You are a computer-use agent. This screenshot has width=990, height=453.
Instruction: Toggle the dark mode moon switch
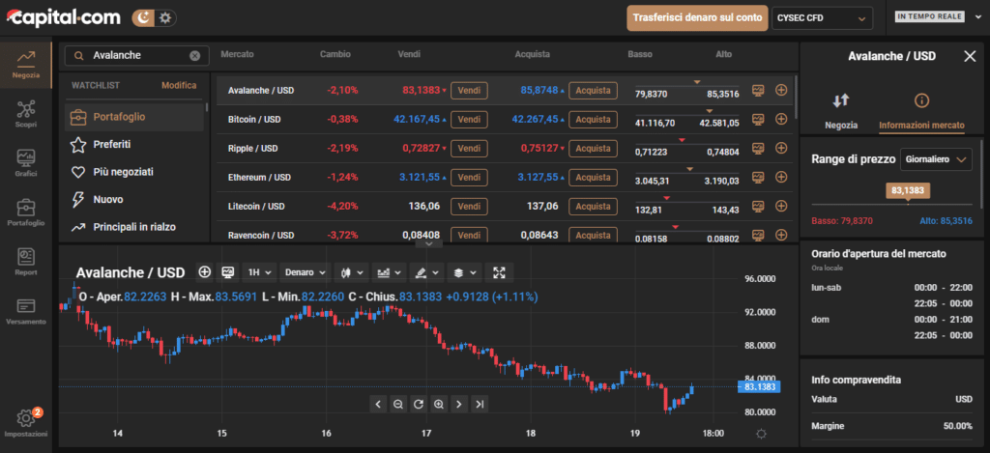point(144,18)
